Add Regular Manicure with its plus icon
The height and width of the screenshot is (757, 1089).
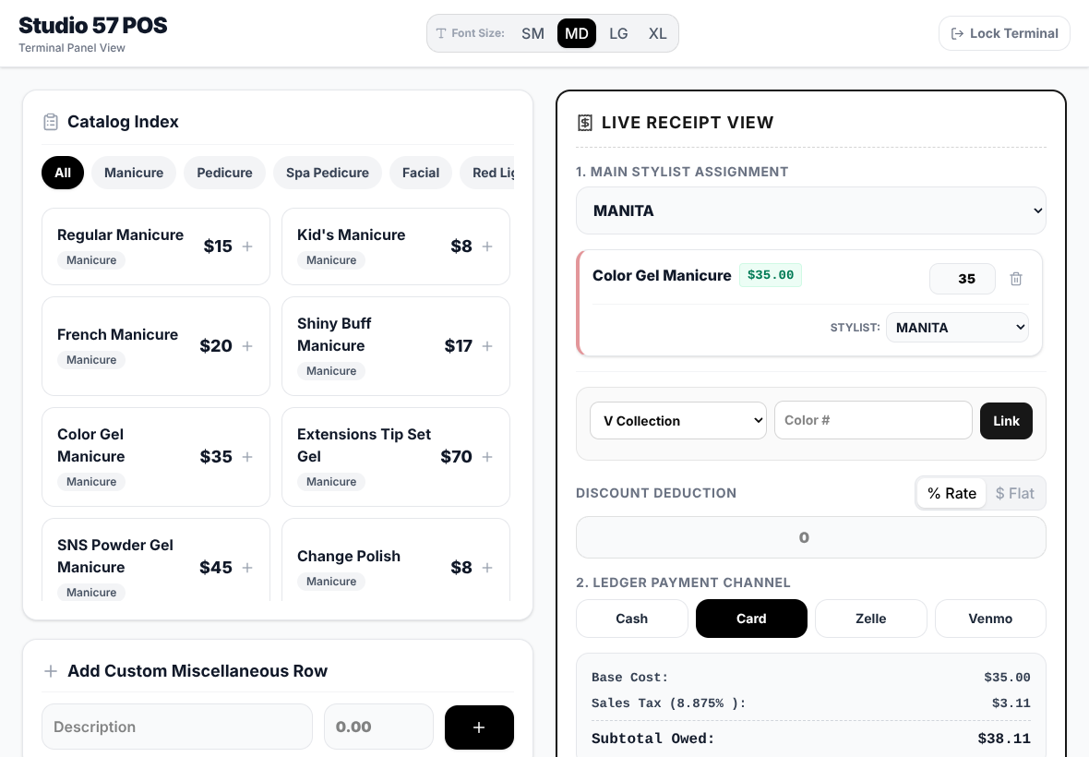[247, 246]
